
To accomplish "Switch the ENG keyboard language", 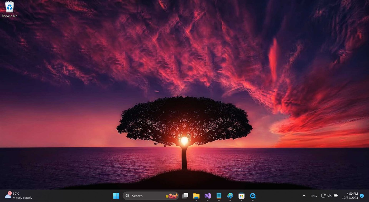I will click(x=313, y=196).
